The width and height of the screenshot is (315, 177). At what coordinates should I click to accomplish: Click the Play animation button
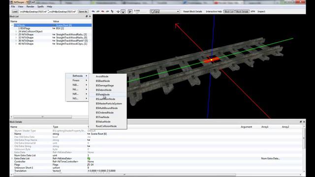point(130,12)
